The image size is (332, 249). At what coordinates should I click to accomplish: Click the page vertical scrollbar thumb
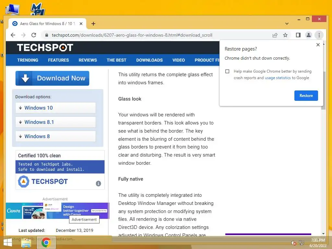323,91
